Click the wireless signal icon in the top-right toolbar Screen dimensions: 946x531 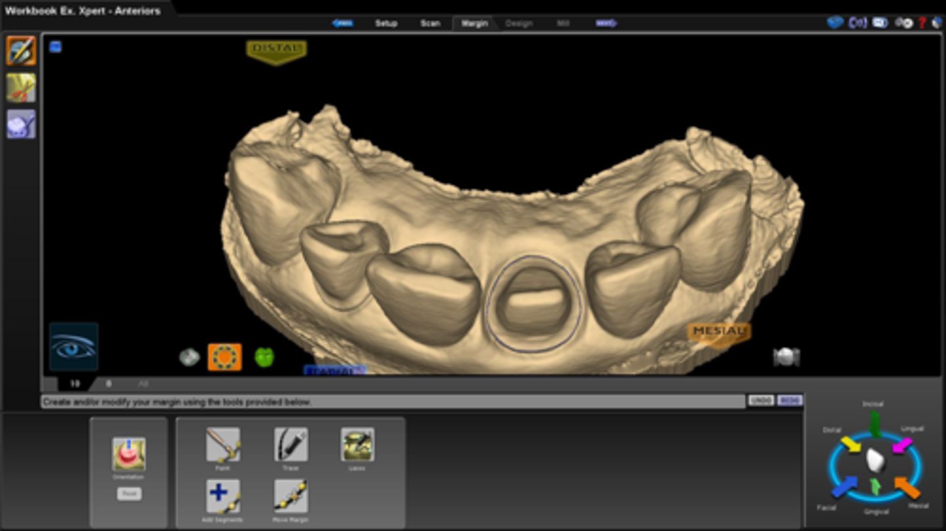tap(857, 22)
